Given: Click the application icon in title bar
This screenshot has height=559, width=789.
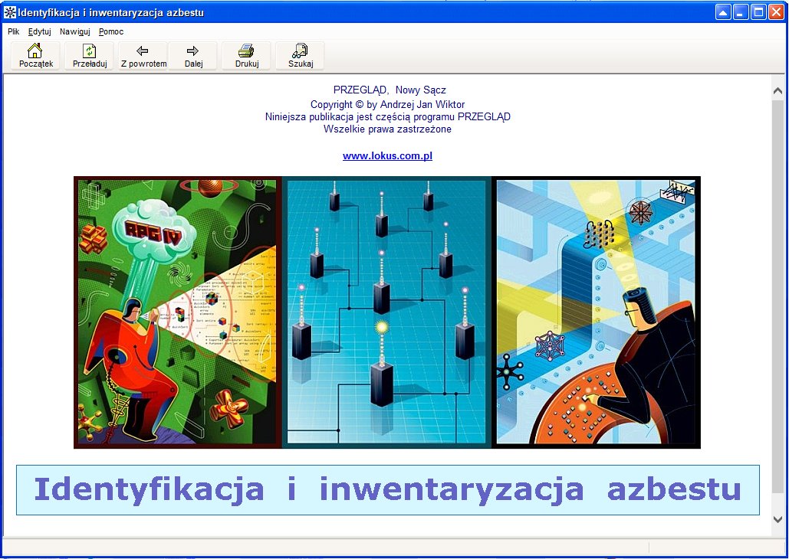Looking at the screenshot, I should 10,12.
